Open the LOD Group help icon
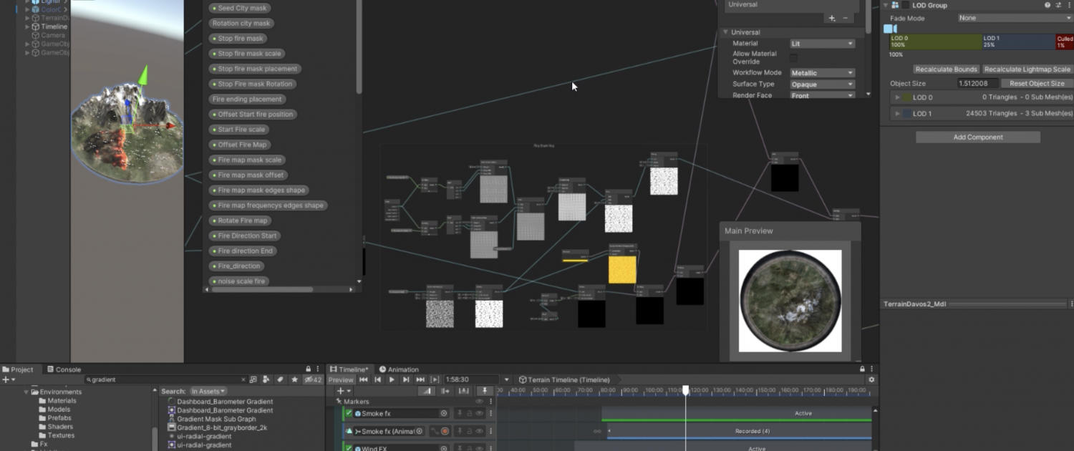Screen dimensions: 1074x451 (1048, 5)
